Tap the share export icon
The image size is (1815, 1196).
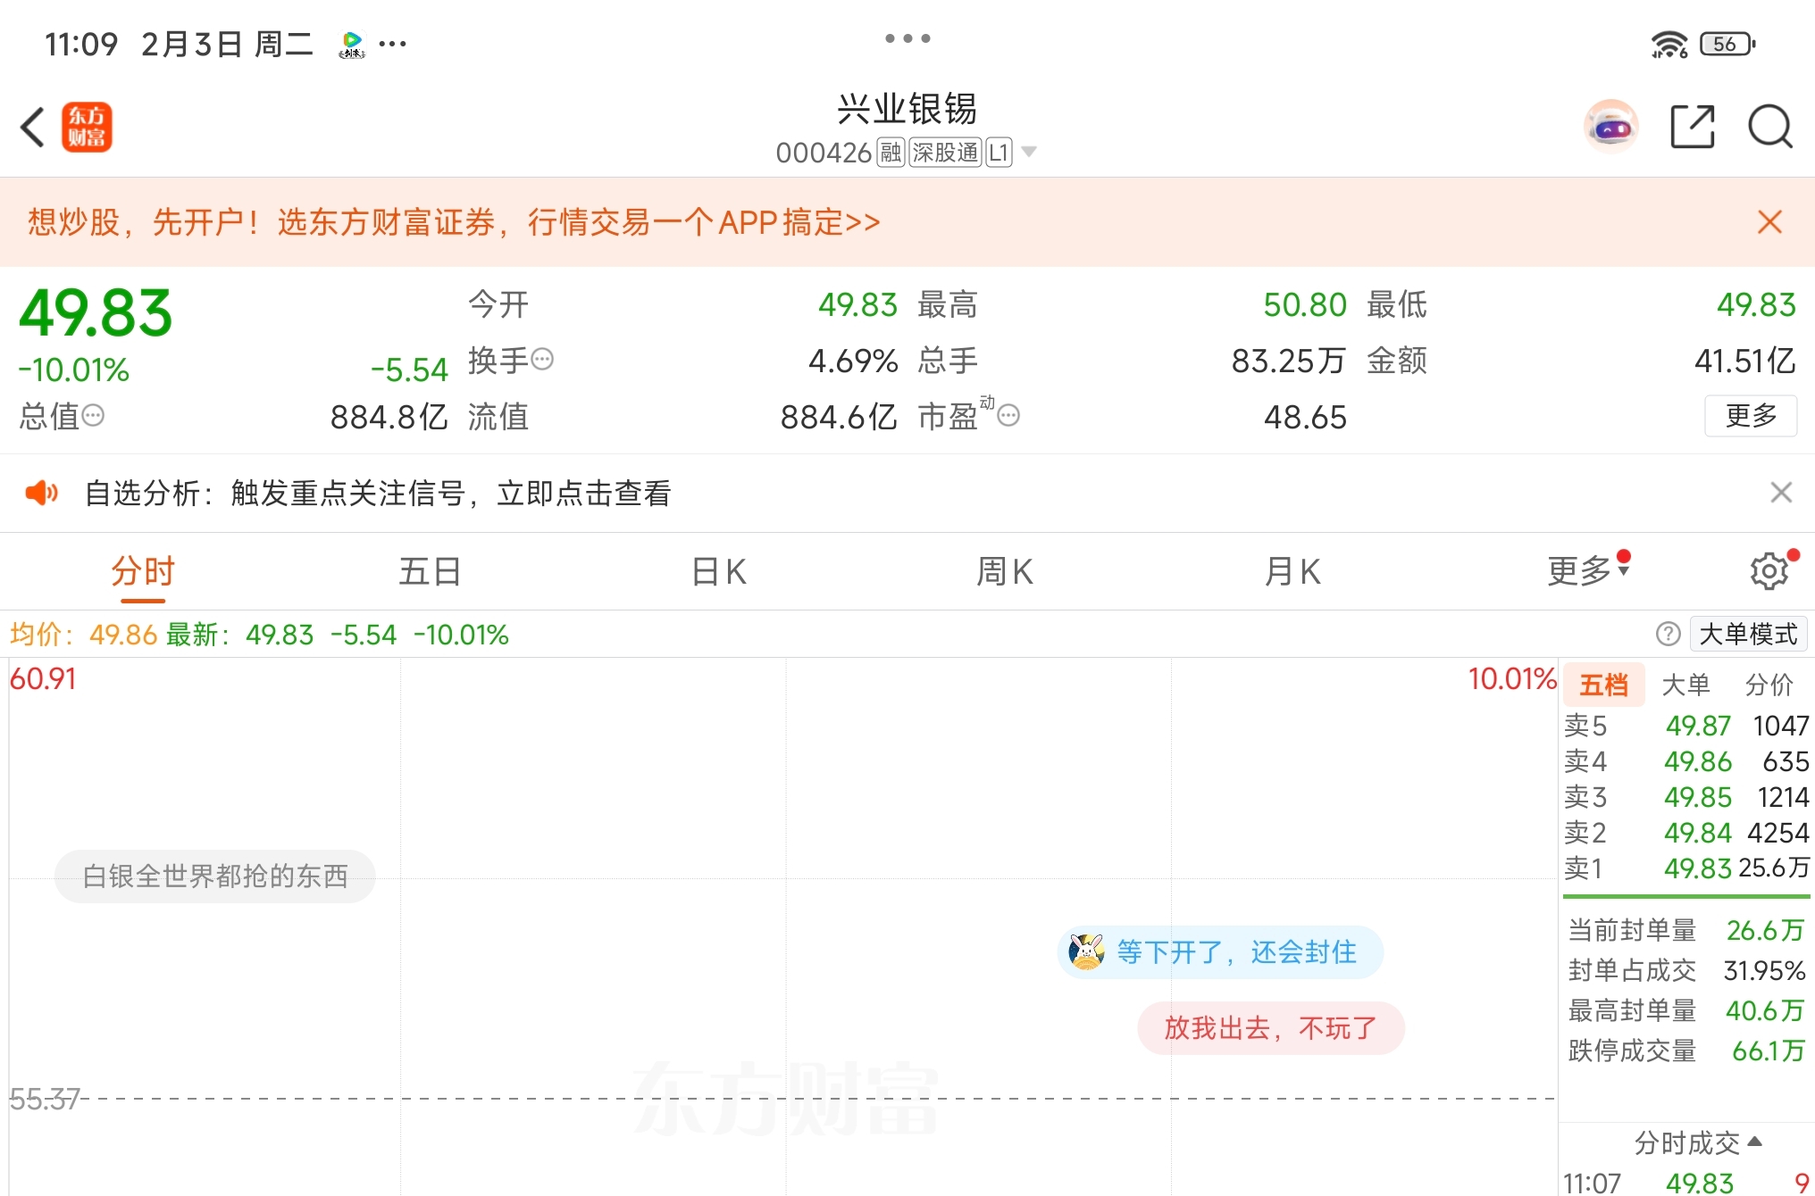point(1693,127)
